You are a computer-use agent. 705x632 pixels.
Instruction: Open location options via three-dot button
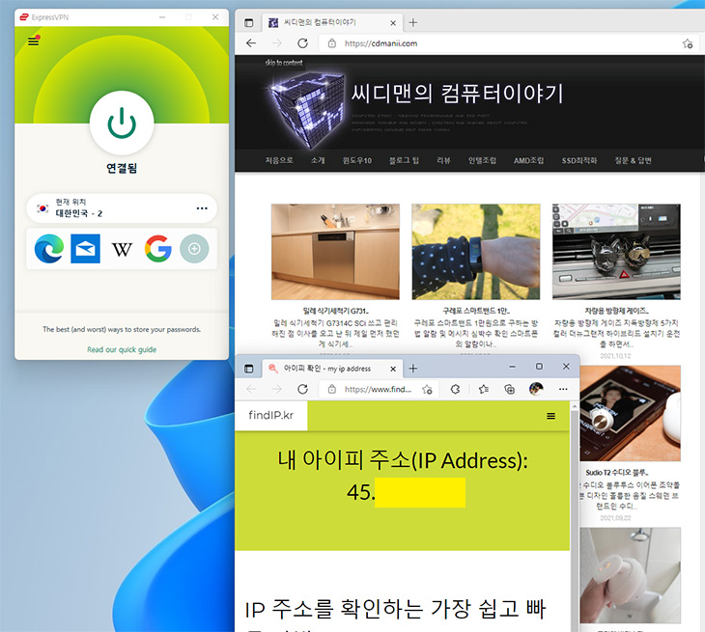coord(202,208)
